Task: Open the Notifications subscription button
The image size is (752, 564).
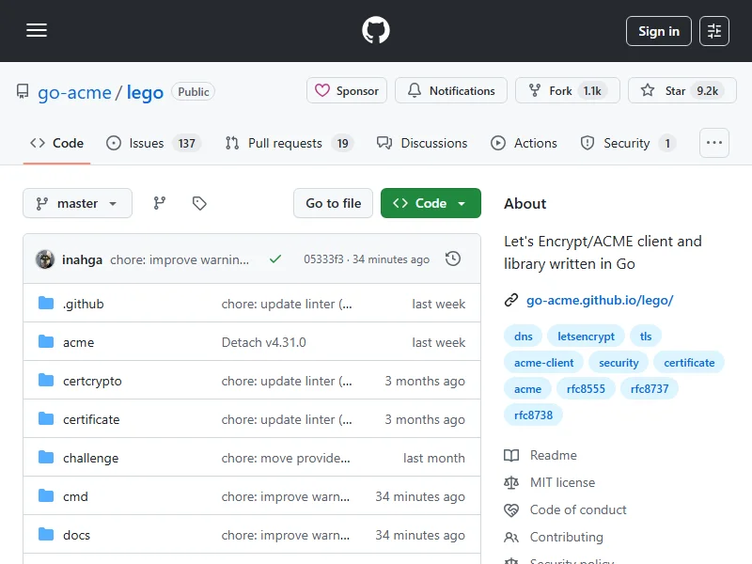Action: tap(451, 91)
